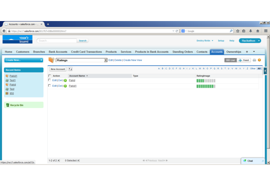Close the Accounts salesforce.com browser tab
270x186 pixels.
42,24
